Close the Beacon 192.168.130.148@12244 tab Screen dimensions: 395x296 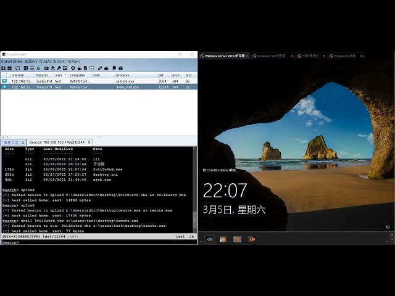pyautogui.click(x=89, y=142)
